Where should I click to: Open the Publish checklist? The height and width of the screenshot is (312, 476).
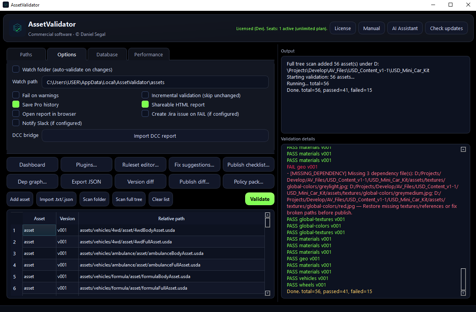[249, 165]
